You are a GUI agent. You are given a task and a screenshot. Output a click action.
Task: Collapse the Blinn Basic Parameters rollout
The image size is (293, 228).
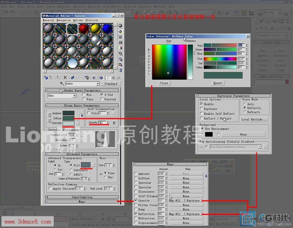(x=82, y=105)
